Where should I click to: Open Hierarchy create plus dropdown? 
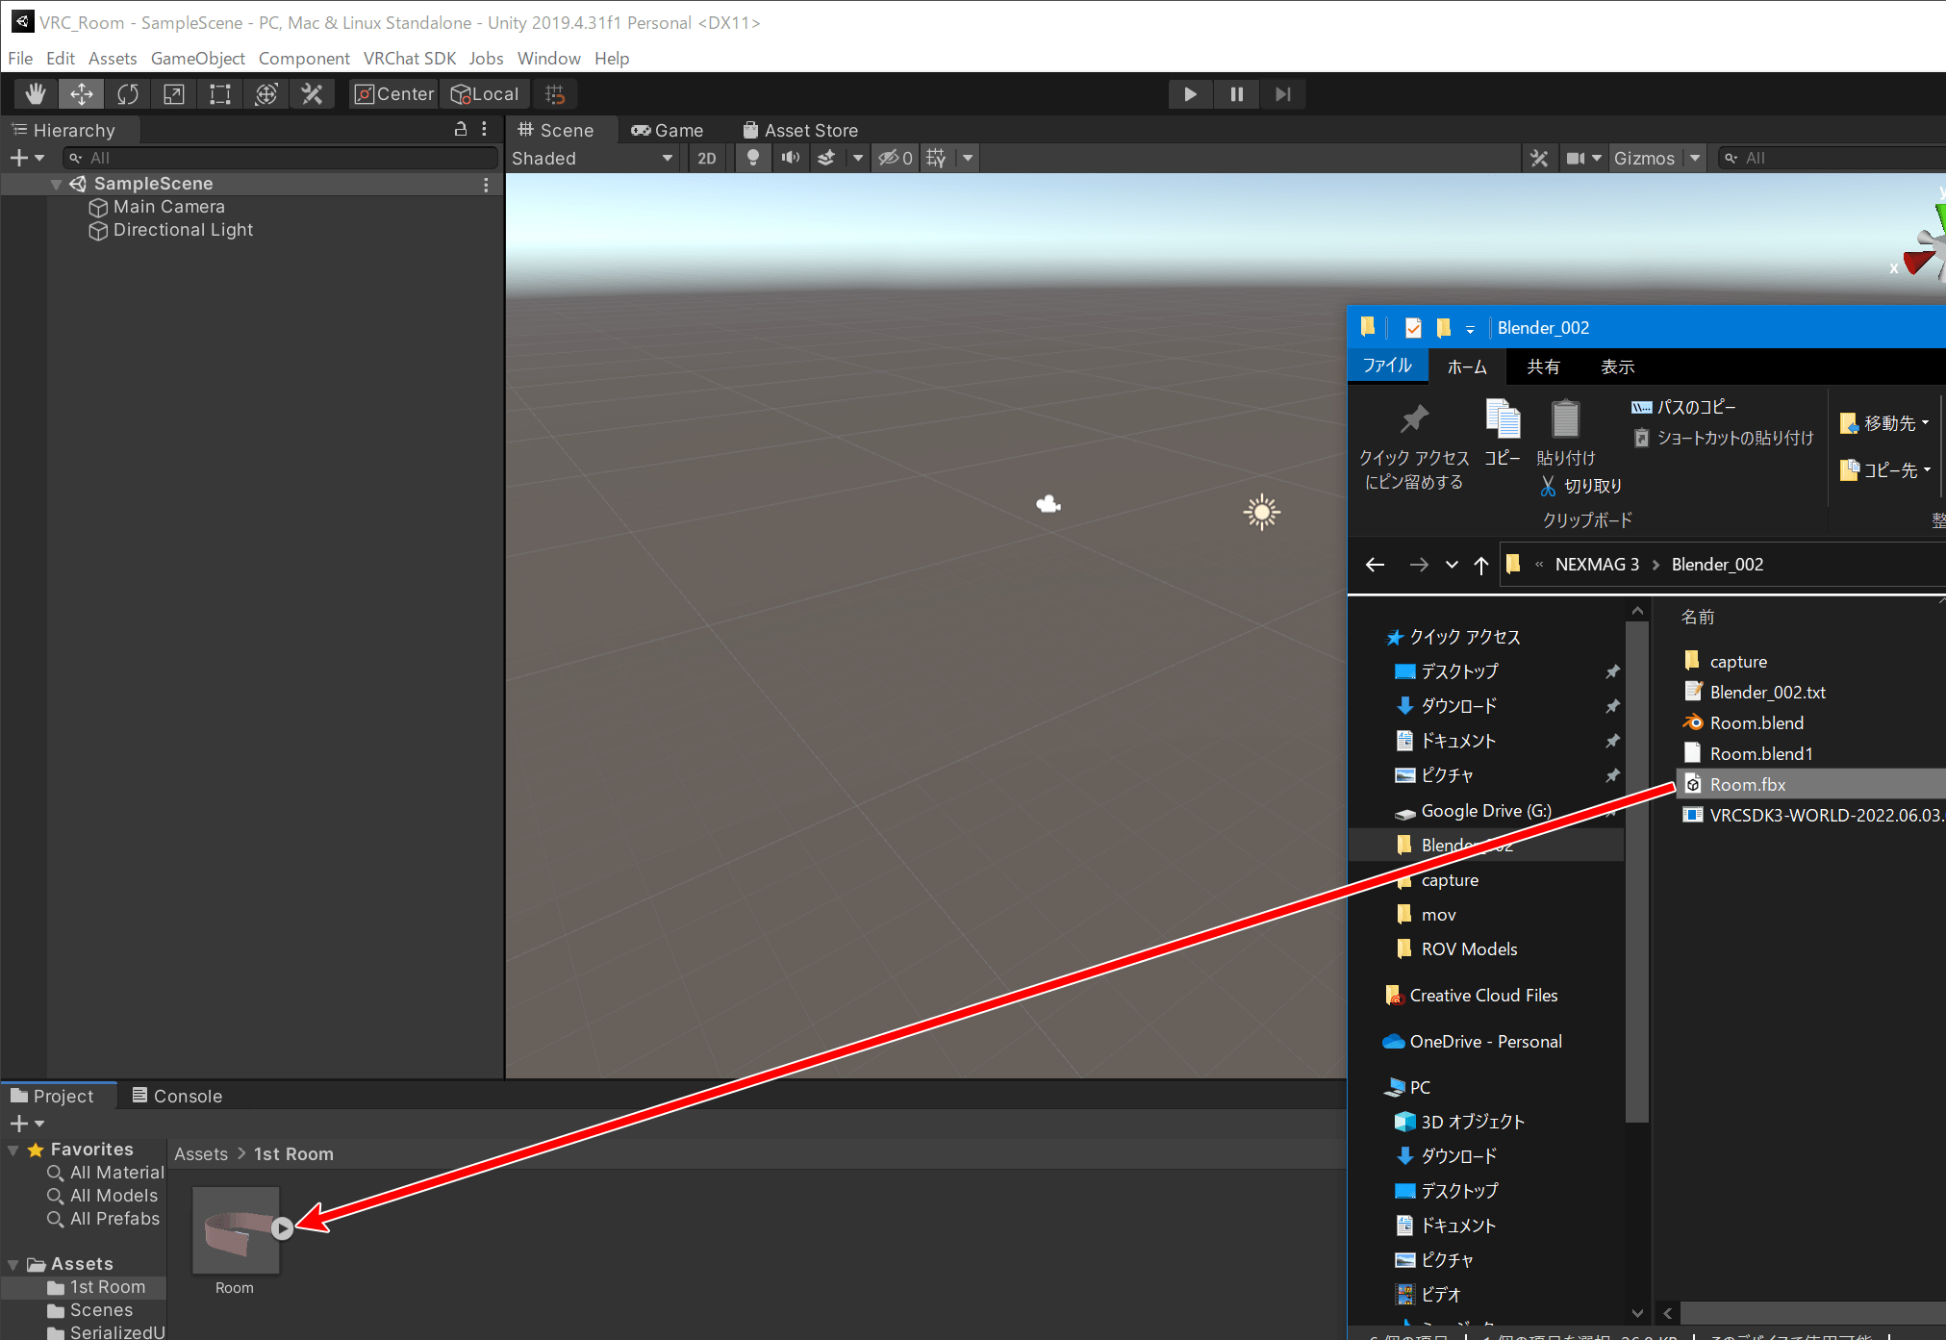click(27, 158)
